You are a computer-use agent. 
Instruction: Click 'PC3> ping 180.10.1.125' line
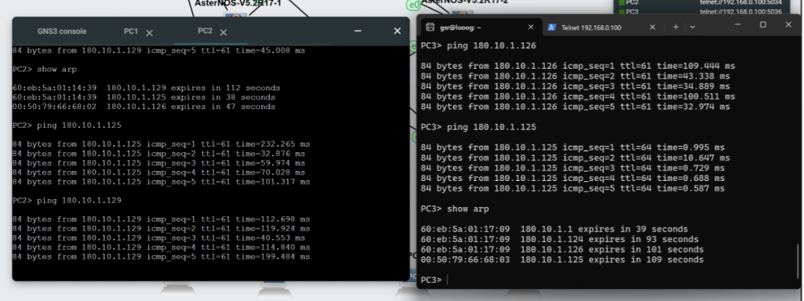point(478,128)
